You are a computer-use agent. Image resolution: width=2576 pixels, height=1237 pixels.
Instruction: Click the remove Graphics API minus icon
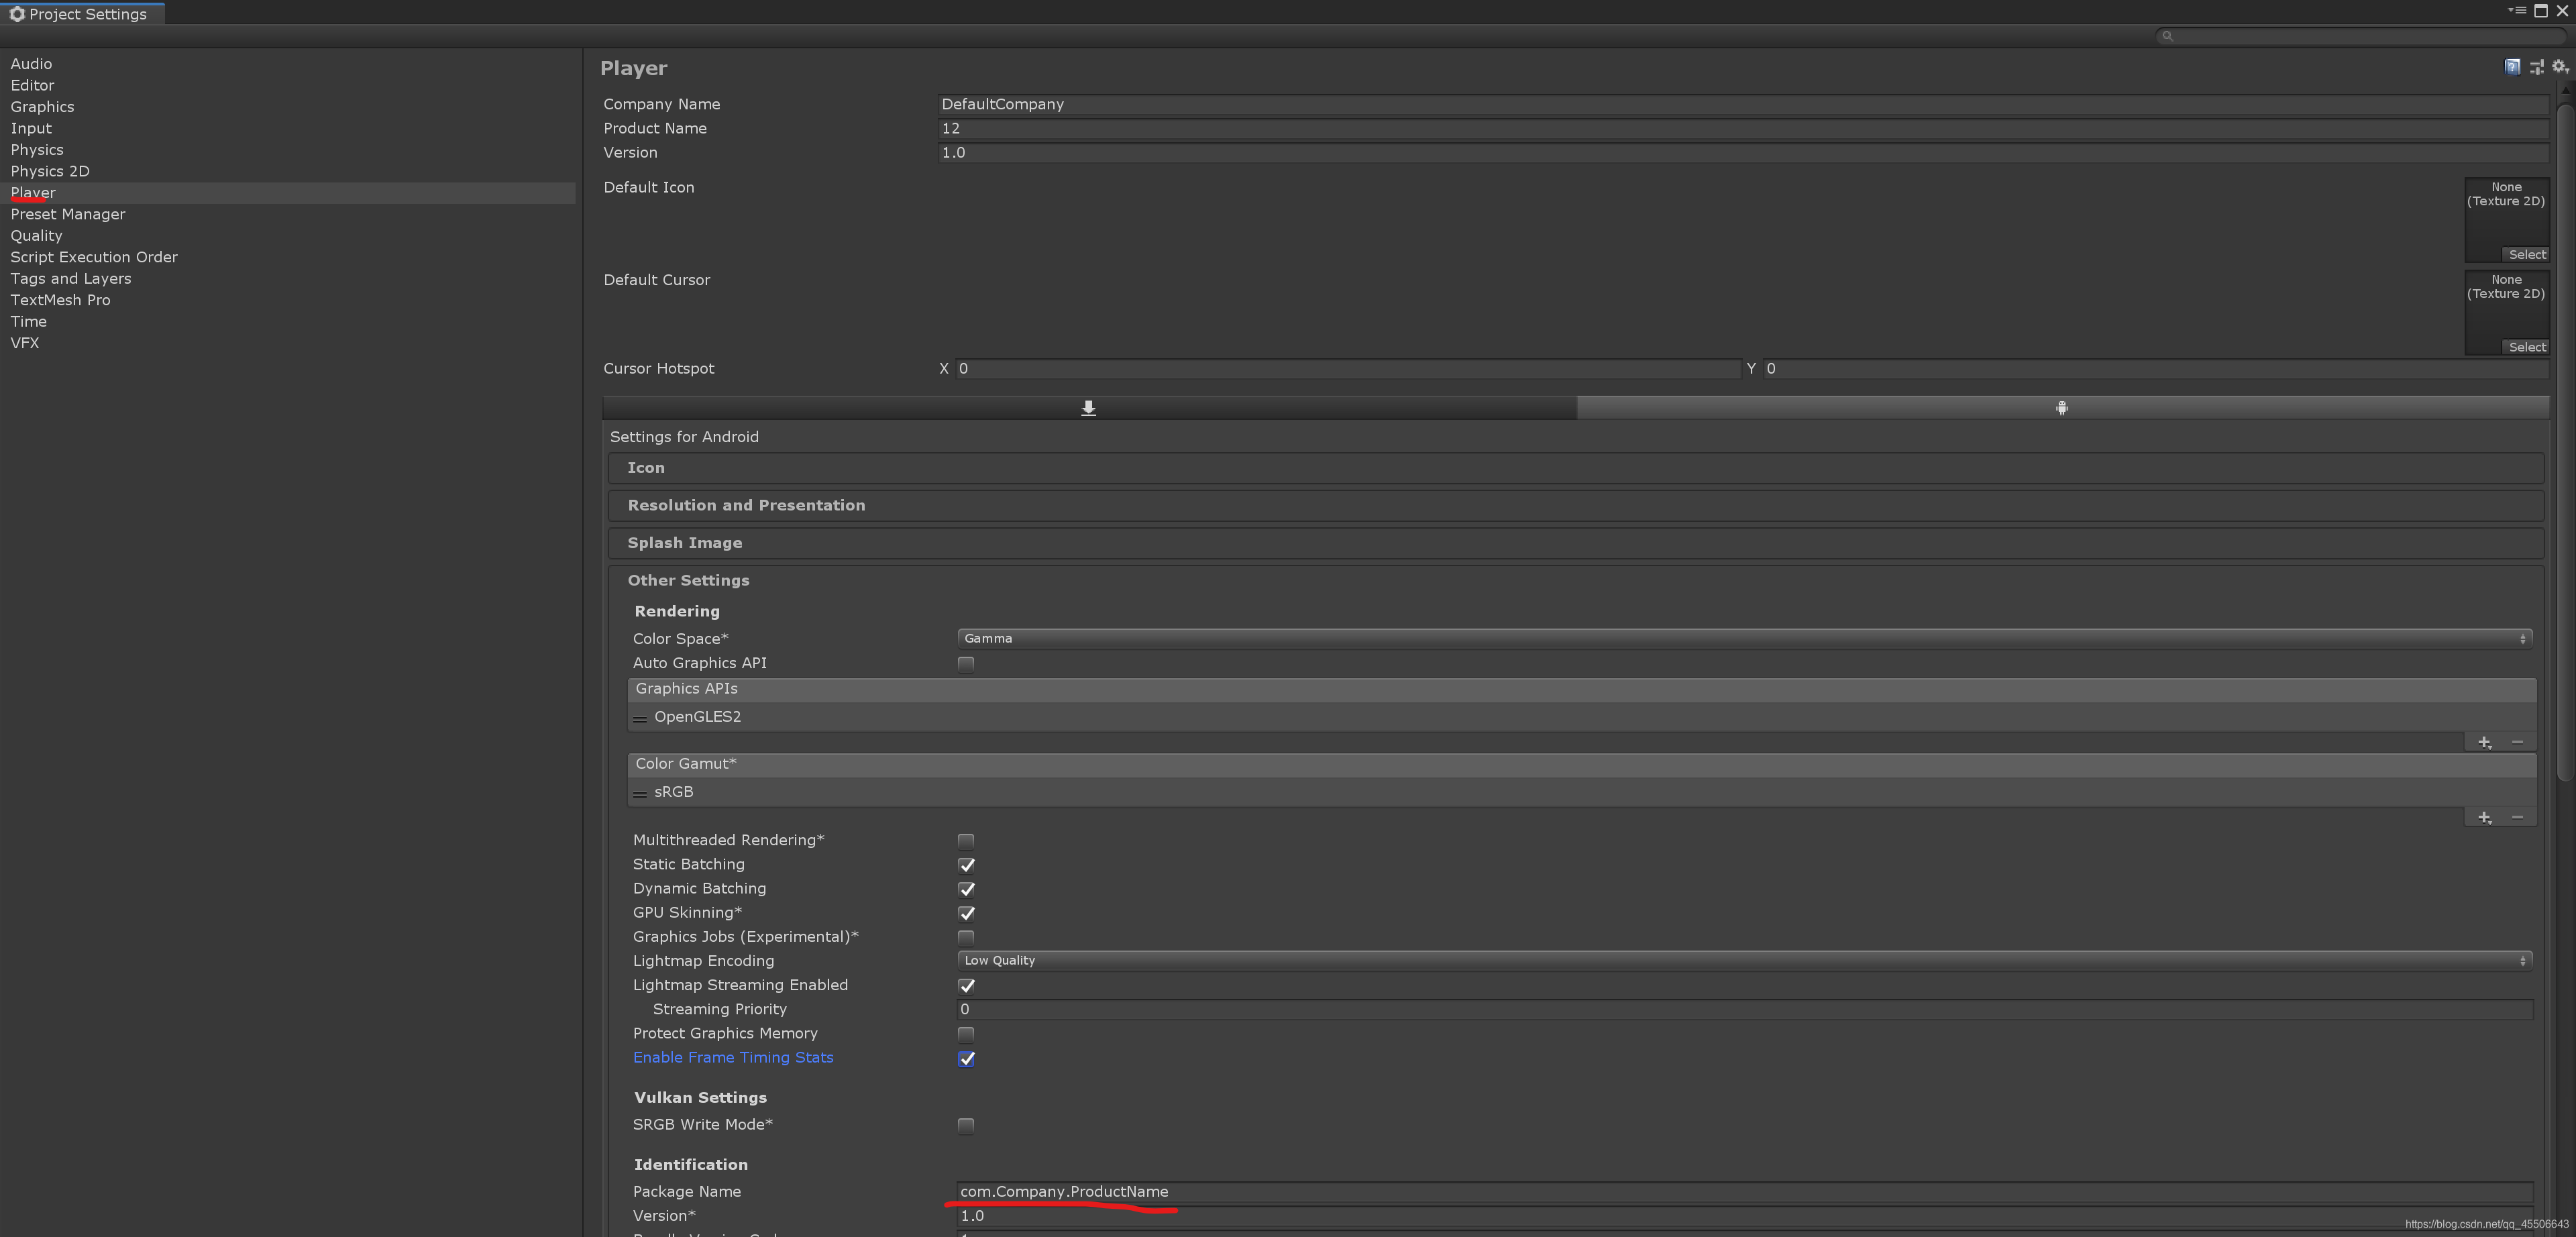click(x=2517, y=741)
